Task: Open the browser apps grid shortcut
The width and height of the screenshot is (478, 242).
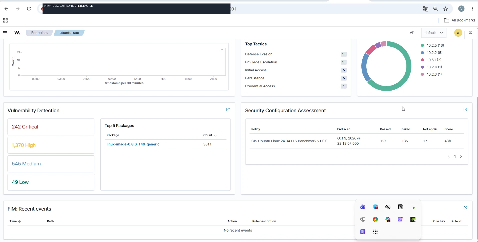Action: tap(5, 20)
